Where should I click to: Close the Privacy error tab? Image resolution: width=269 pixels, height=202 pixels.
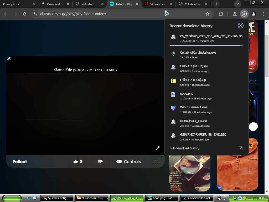34,4
